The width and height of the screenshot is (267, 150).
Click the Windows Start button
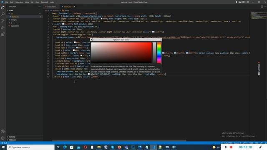[x=3, y=147]
